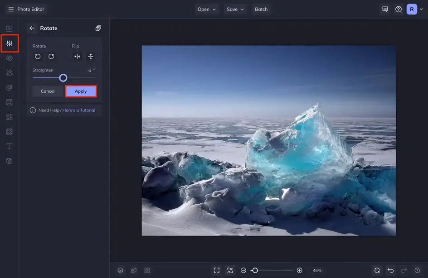
Task: Click the back arrow beside Rotate
Action: [x=32, y=28]
